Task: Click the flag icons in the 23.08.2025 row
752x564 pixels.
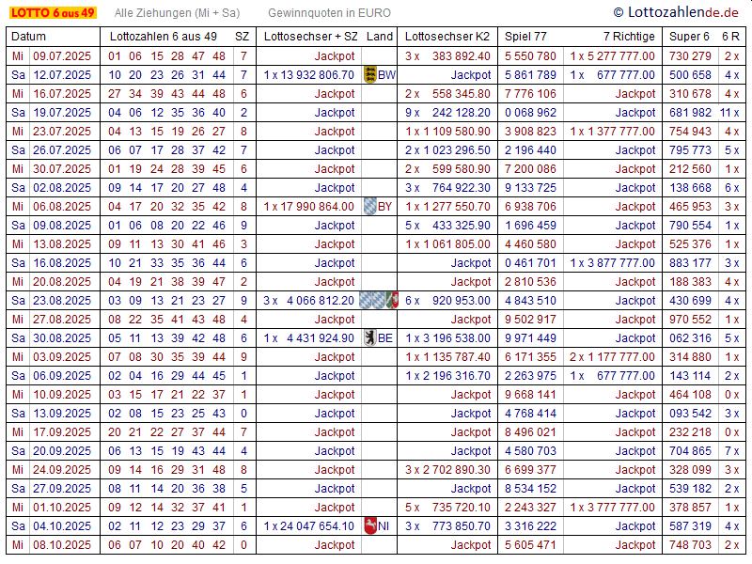Action: (379, 301)
